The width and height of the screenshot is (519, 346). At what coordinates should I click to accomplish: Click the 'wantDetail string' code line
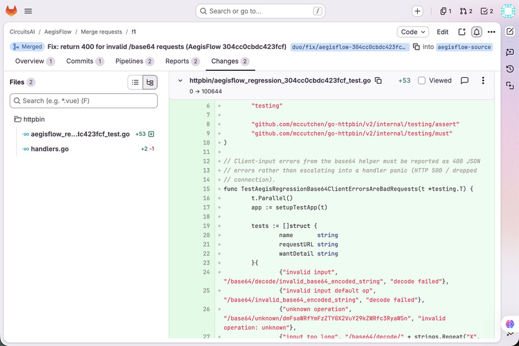[x=308, y=254]
